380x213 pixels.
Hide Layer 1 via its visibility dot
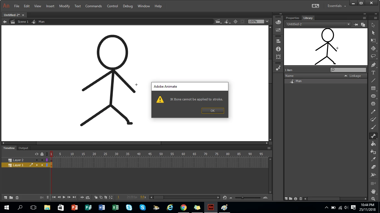click(37, 165)
